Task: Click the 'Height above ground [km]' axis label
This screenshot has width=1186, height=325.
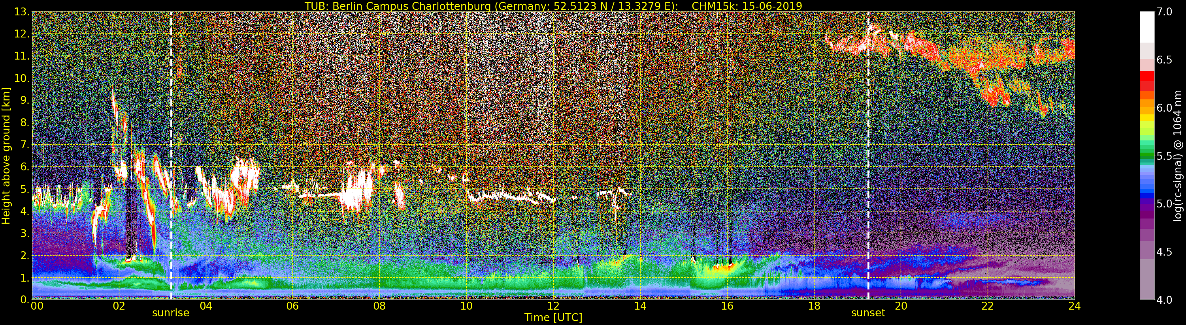Action: coord(6,155)
